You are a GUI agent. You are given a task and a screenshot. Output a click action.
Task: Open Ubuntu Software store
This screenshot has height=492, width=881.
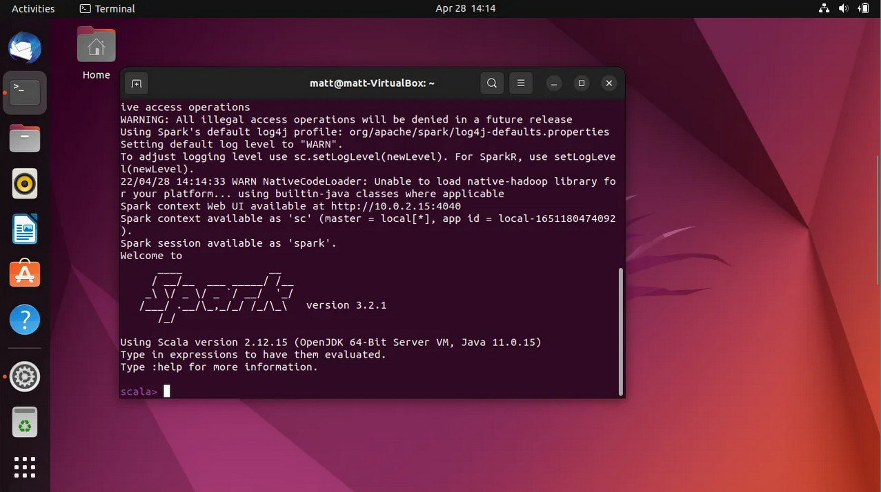pos(25,274)
